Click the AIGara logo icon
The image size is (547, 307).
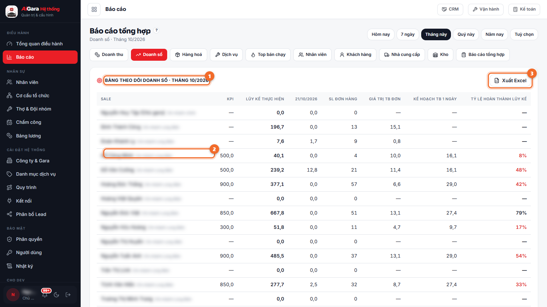pos(12,12)
